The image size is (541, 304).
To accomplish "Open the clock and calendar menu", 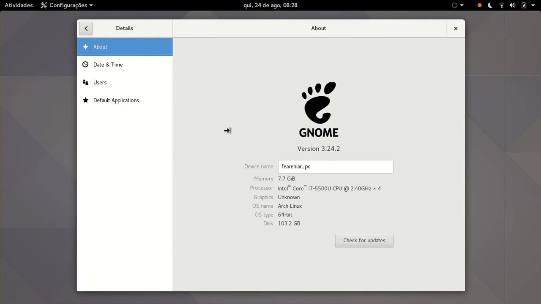I will coord(270,5).
